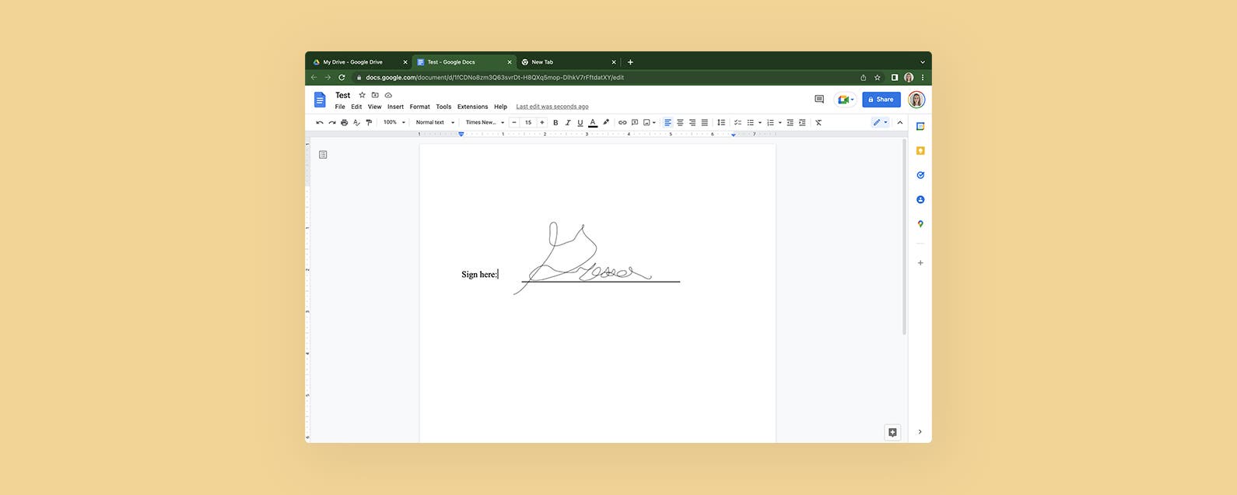
Task: Open the comment history icon
Action: 818,100
